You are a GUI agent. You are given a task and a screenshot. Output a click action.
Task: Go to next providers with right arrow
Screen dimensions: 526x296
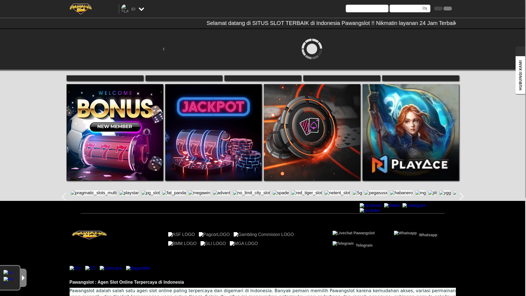[x=461, y=197]
